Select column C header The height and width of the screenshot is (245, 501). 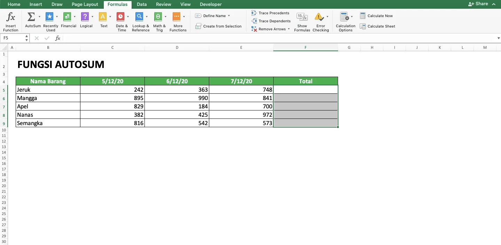point(112,47)
